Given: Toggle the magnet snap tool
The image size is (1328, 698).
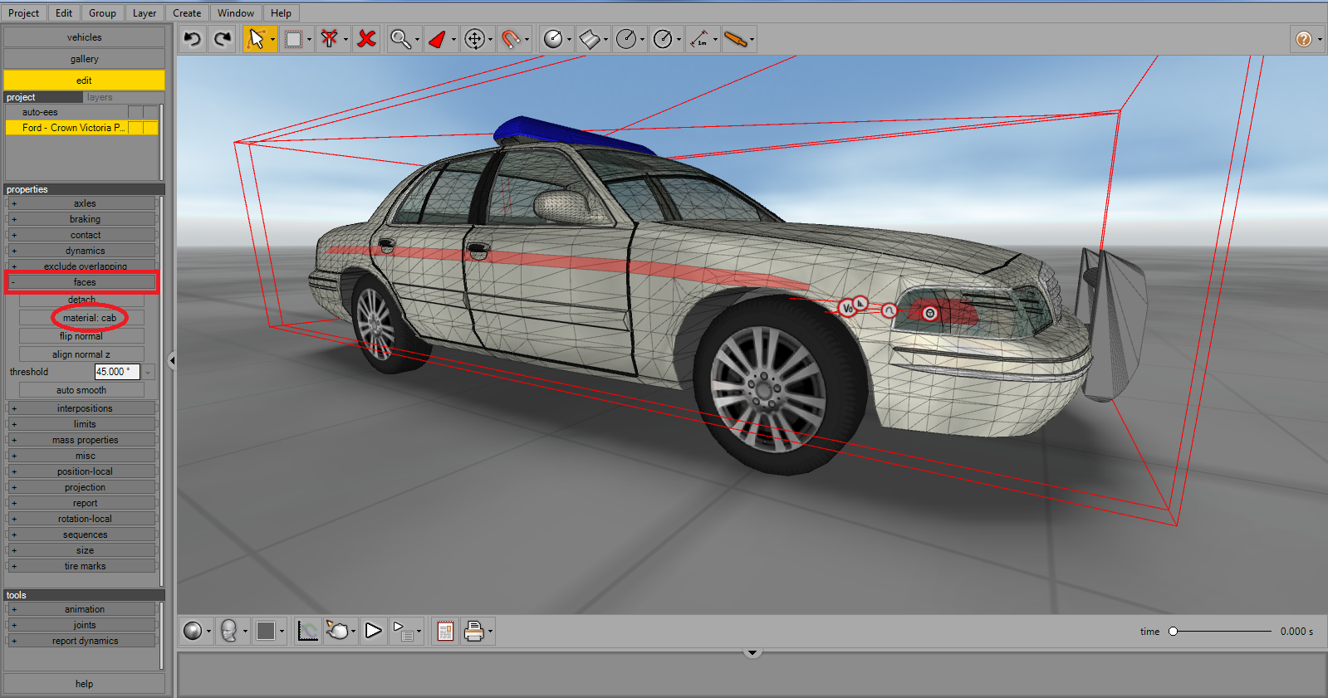Looking at the screenshot, I should (x=511, y=39).
